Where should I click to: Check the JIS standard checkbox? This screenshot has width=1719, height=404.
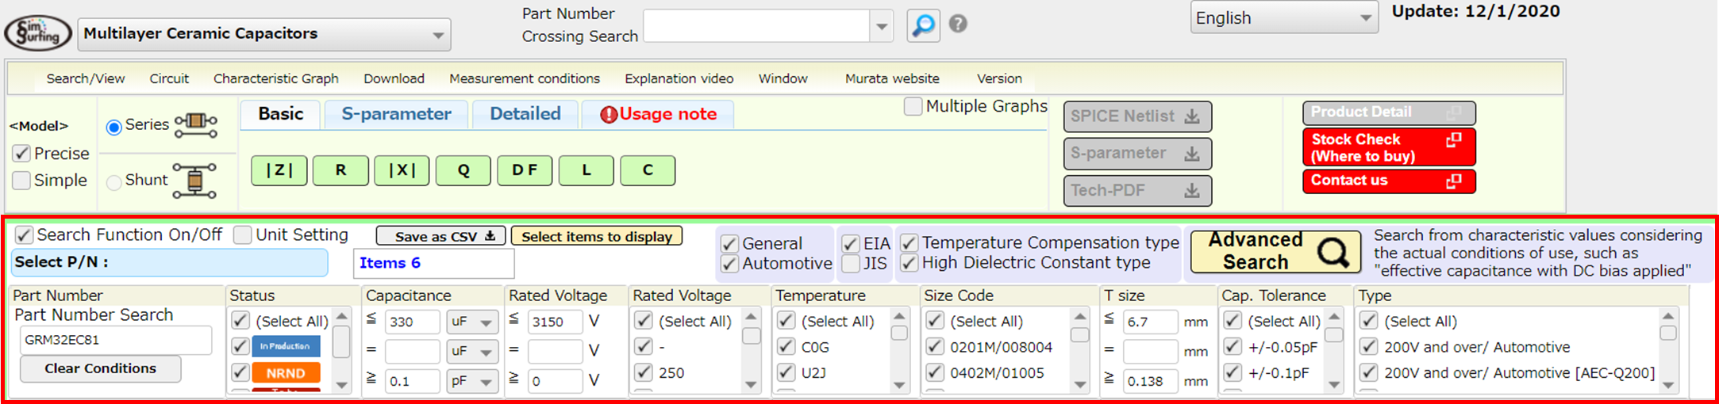(851, 264)
